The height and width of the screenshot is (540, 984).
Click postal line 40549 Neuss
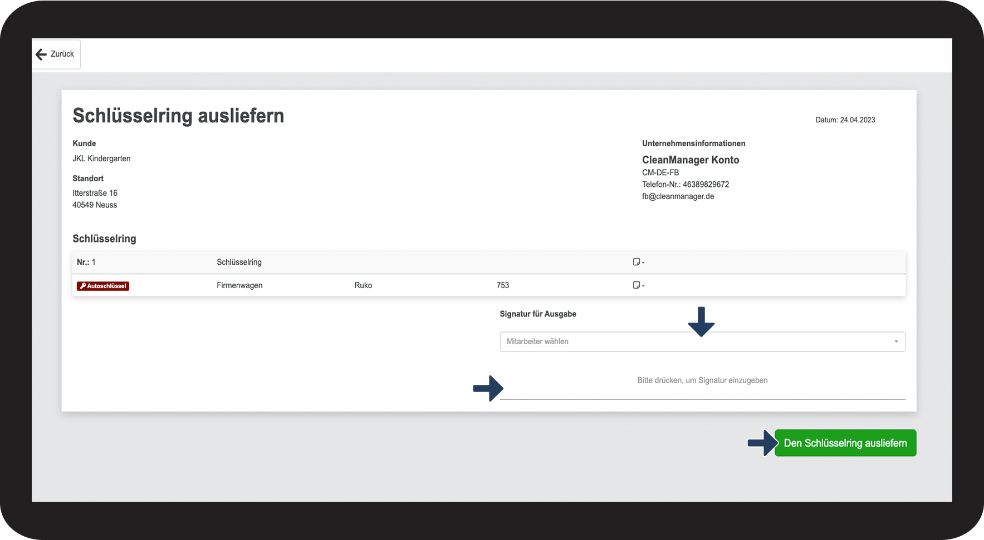95,205
